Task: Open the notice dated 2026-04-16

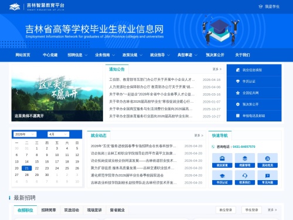Action: click(x=152, y=80)
